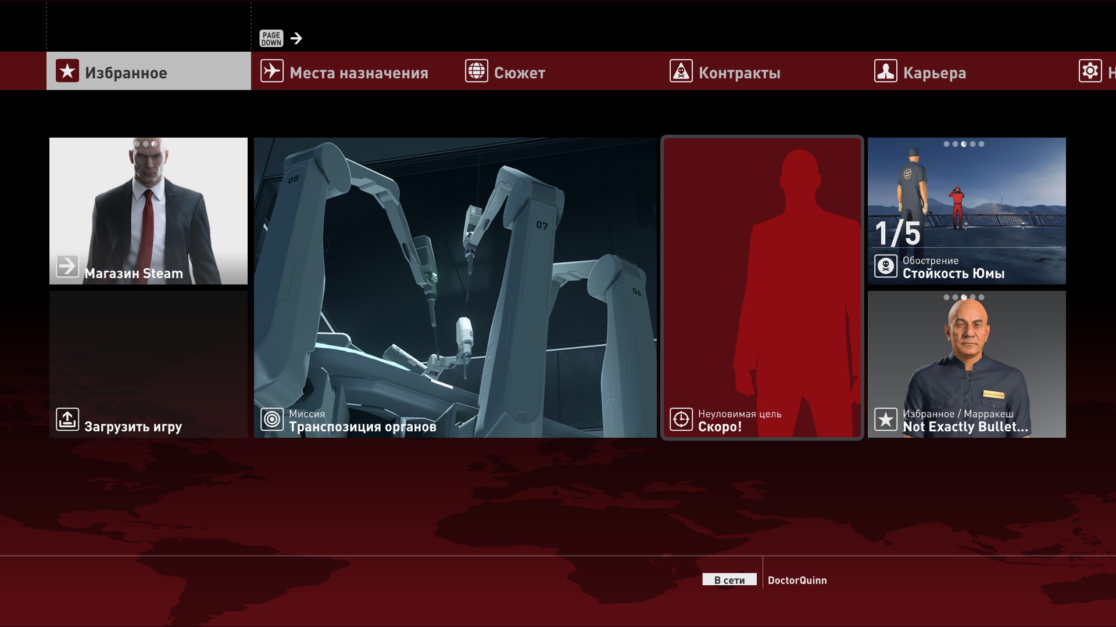Select fifth page dot on Стойкость Юмы tile

tap(981, 144)
